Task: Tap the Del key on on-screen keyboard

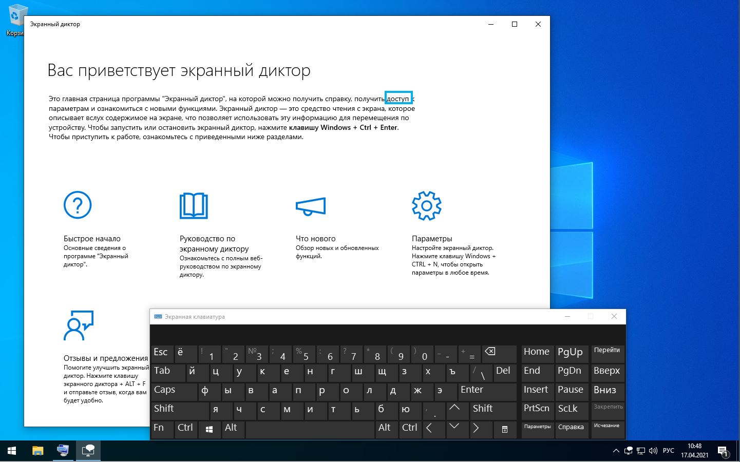Action: [505, 372]
